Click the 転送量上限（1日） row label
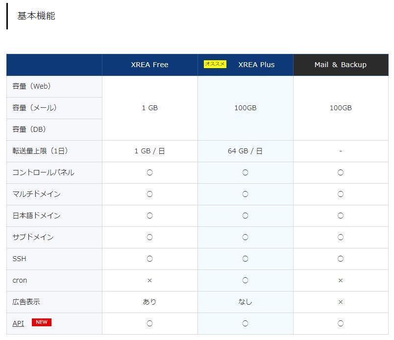Screen dimensions: 394x340 point(40,151)
